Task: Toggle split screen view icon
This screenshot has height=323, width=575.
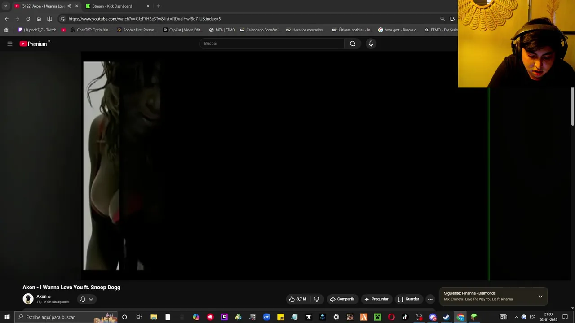Action: pos(49,19)
